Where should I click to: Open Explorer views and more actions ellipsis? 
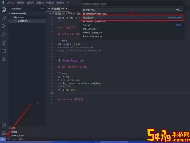coord(42,9)
